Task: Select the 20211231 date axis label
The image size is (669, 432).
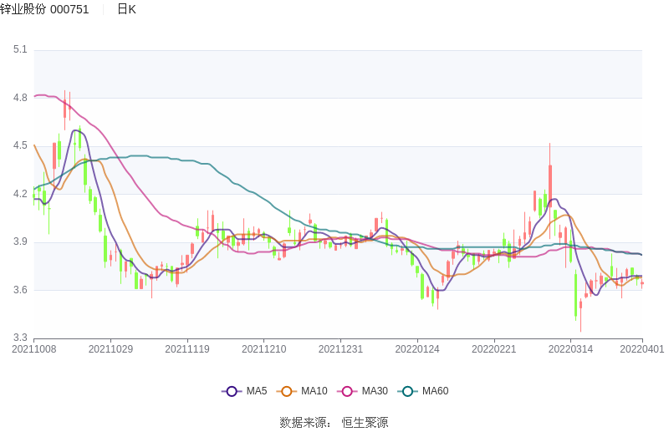Action: (x=341, y=349)
